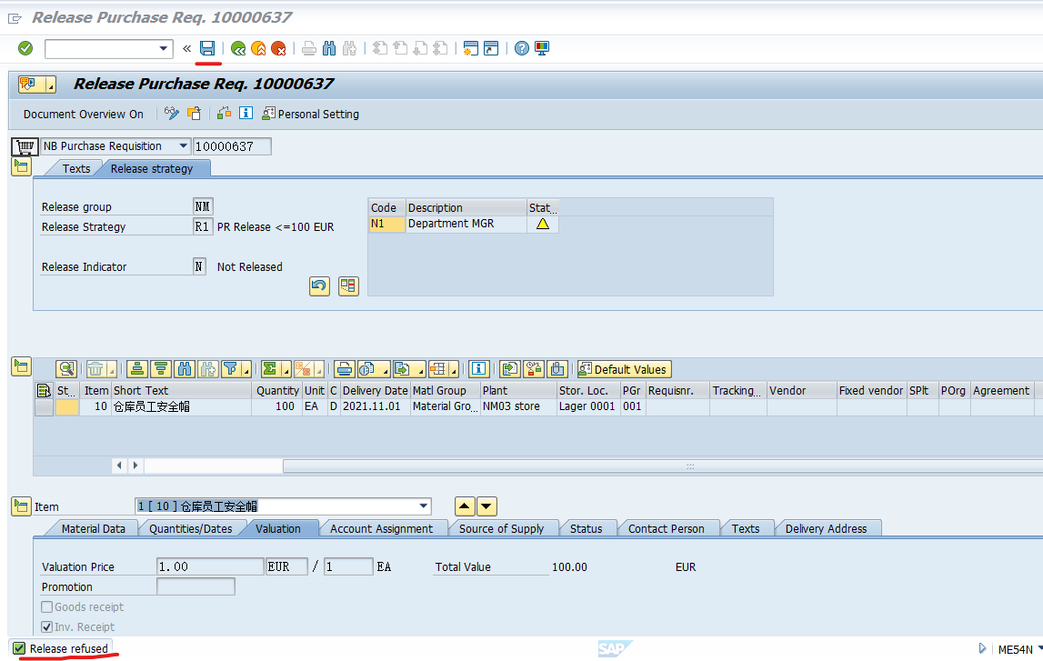The height and width of the screenshot is (661, 1043).
Task: Open the Quantities/Dates tab
Action: pos(191,528)
